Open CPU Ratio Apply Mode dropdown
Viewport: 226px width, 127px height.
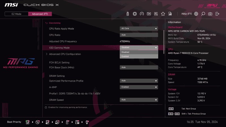pyautogui.click(x=139, y=29)
